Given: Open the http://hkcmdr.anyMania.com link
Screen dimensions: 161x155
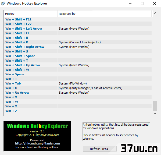Looking at the screenshot, I should pyautogui.click(x=37, y=143).
